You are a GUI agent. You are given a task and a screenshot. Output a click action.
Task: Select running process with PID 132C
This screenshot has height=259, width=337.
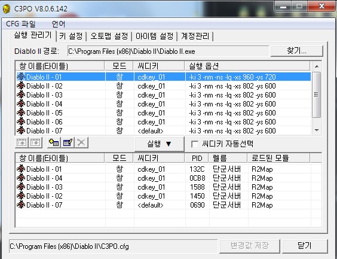click(x=168, y=169)
